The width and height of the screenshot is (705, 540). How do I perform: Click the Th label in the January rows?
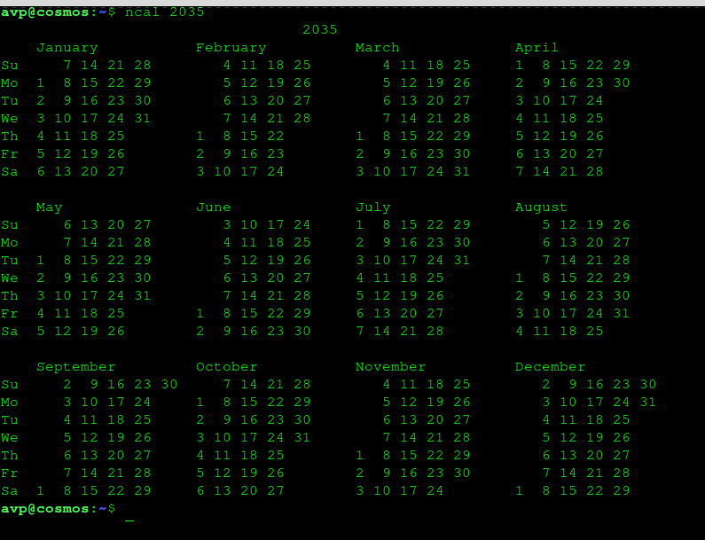pyautogui.click(x=10, y=137)
